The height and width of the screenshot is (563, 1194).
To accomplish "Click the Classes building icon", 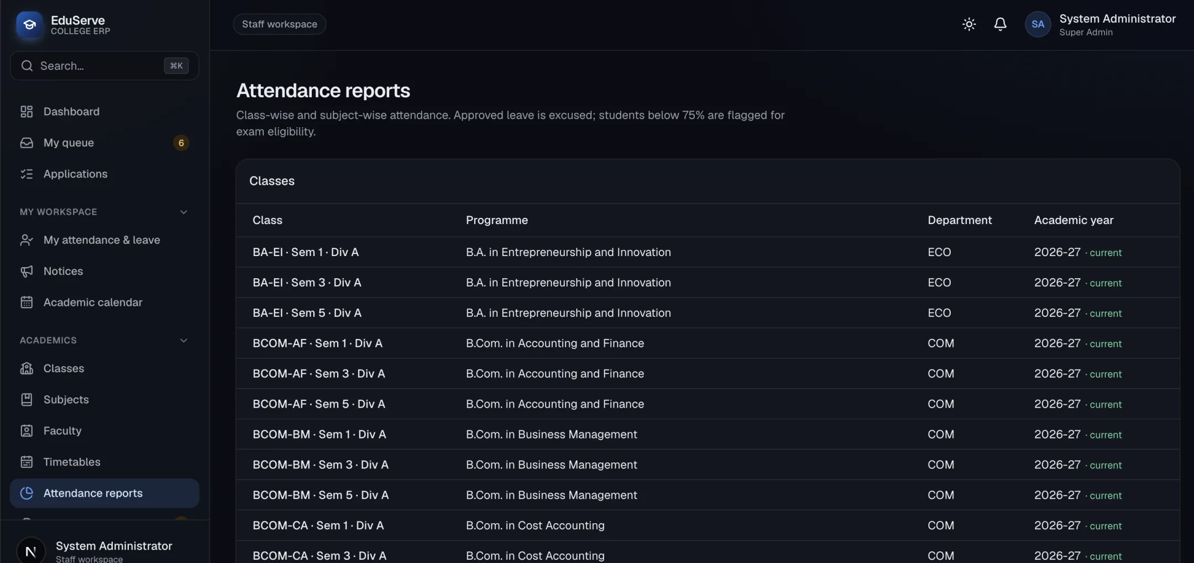I will click(x=27, y=368).
